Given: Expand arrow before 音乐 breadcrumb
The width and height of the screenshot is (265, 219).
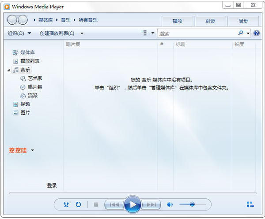Looking at the screenshot, I should pos(57,20).
